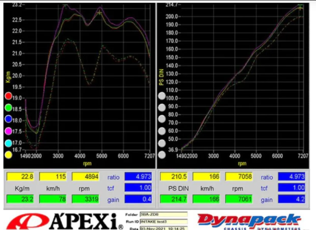Toggle the magenta run indicator on torque graph
The image size is (316, 230).
point(8,131)
